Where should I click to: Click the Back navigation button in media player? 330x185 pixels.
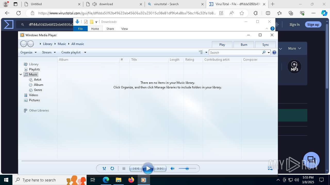coord(23,44)
